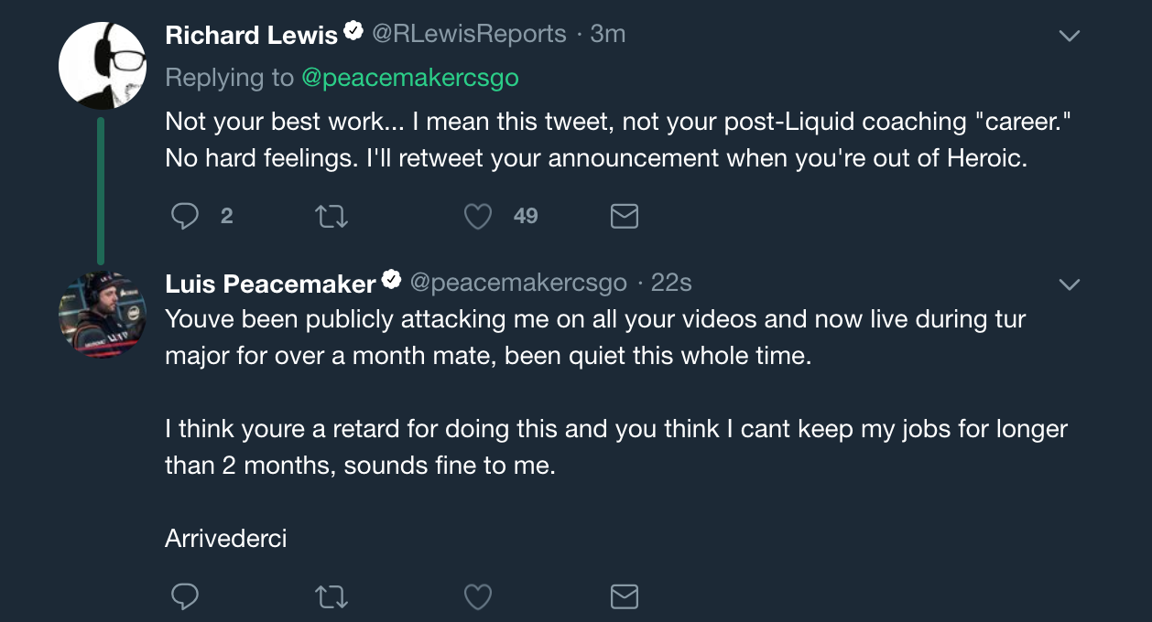1152x622 pixels.
Task: Open the @peacemakercsgo mention link
Action: 409,78
